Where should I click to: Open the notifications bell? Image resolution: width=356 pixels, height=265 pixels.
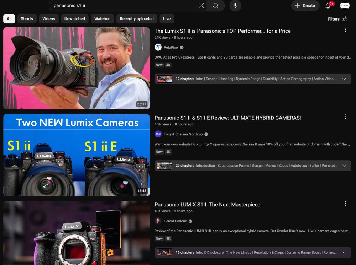[x=328, y=6]
